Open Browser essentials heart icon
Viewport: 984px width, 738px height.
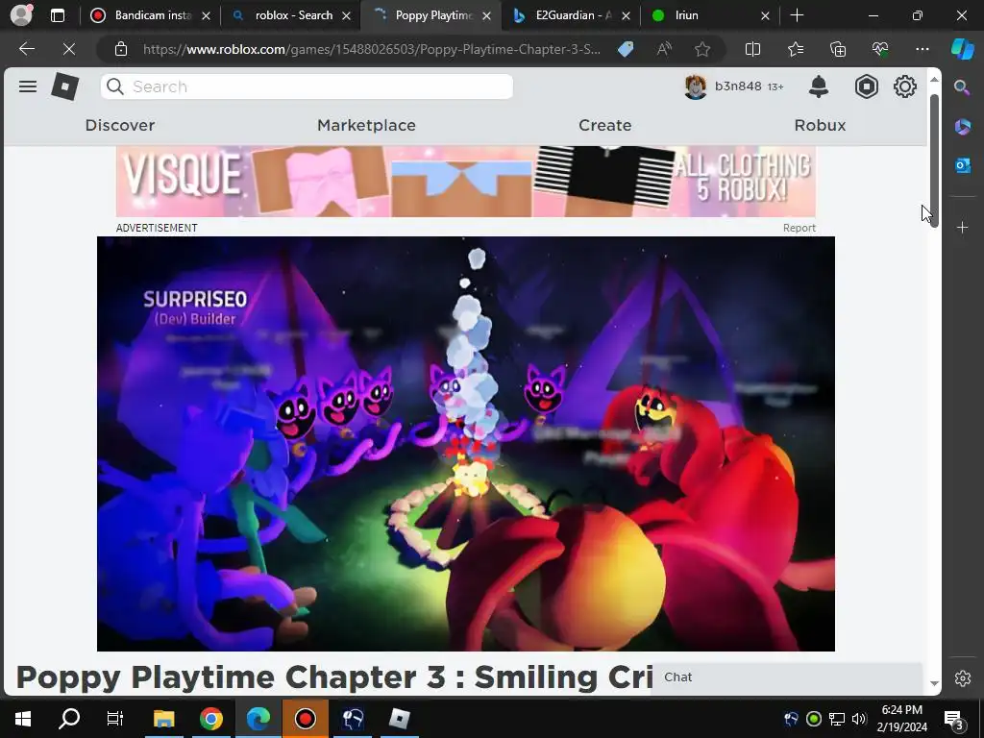880,49
